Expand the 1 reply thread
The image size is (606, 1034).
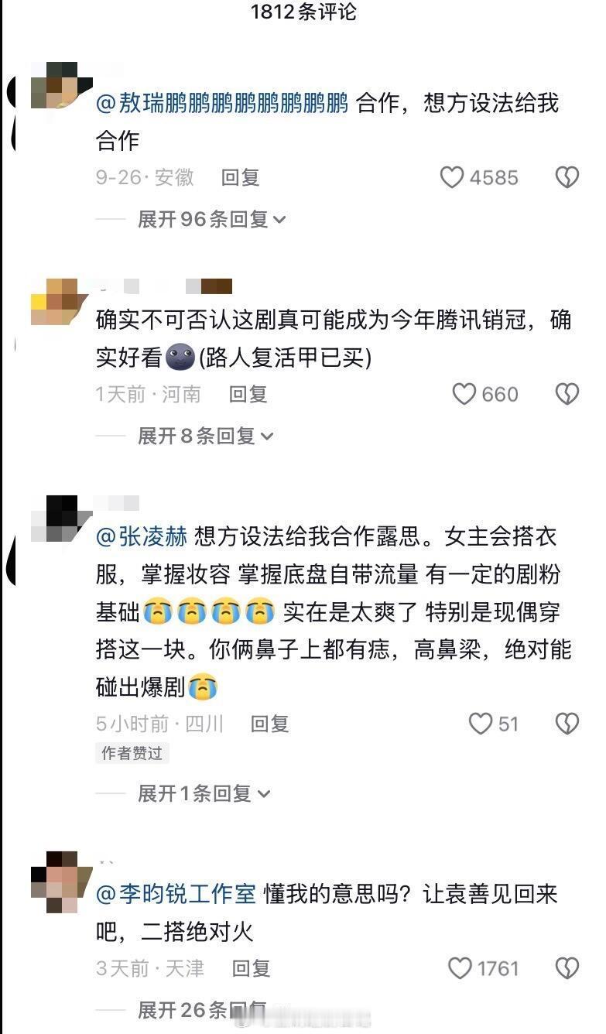coord(204,793)
